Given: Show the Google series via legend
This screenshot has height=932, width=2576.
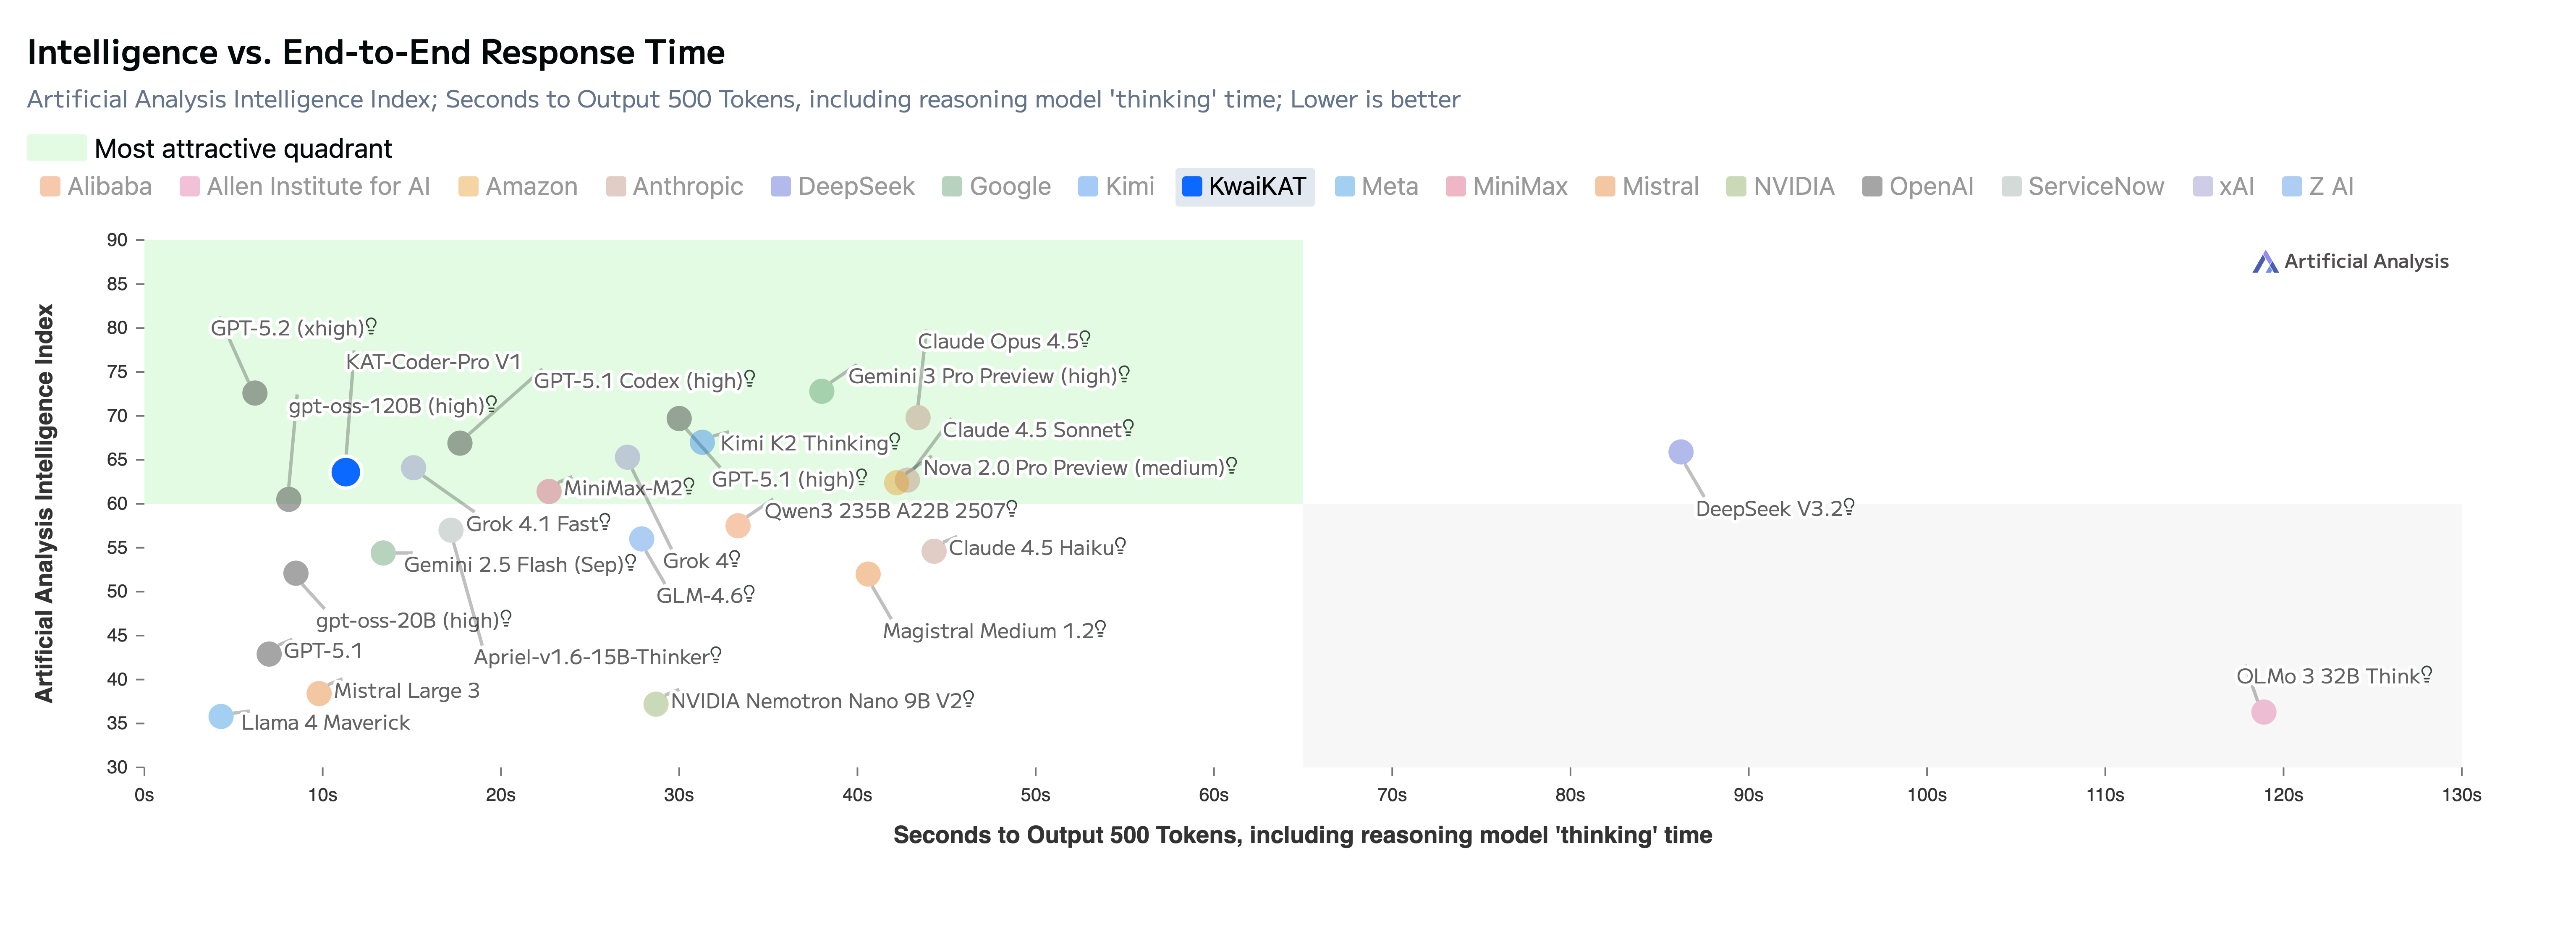Looking at the screenshot, I should pyautogui.click(x=997, y=187).
